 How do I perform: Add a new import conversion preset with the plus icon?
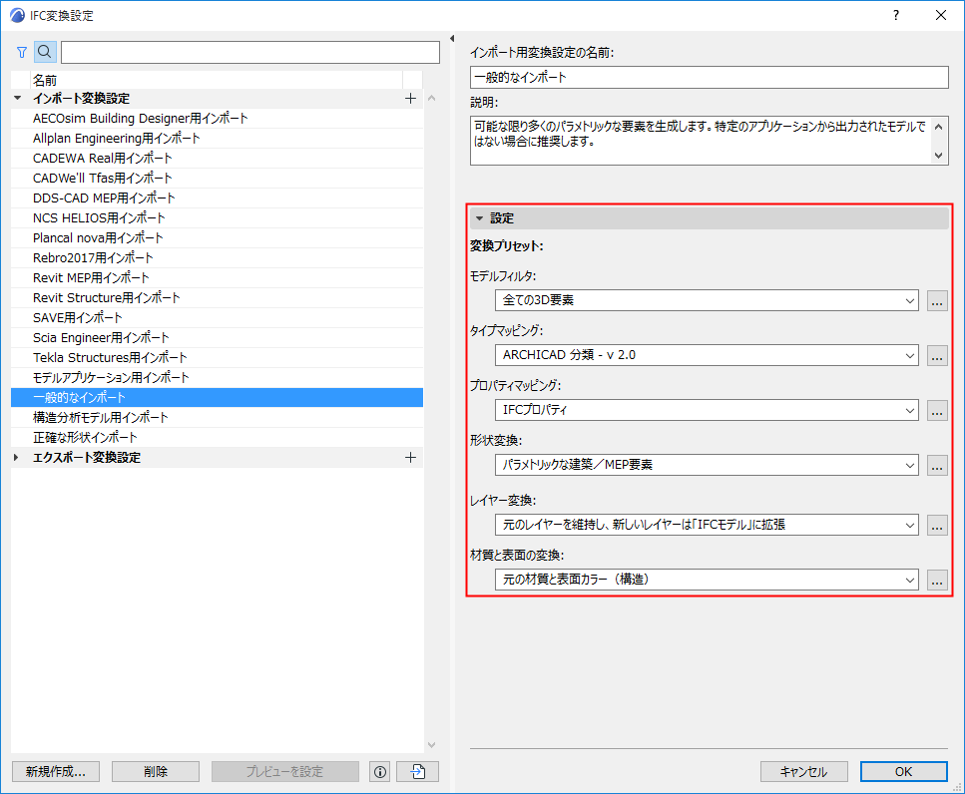pos(410,97)
